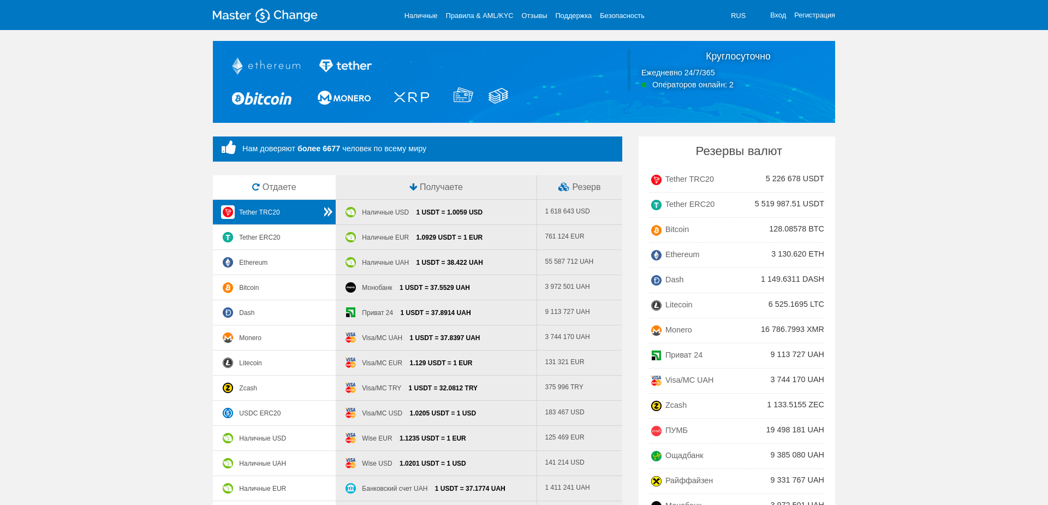Click the Bitcoin logo in the banner
Image resolution: width=1048 pixels, height=505 pixels.
tap(261, 98)
